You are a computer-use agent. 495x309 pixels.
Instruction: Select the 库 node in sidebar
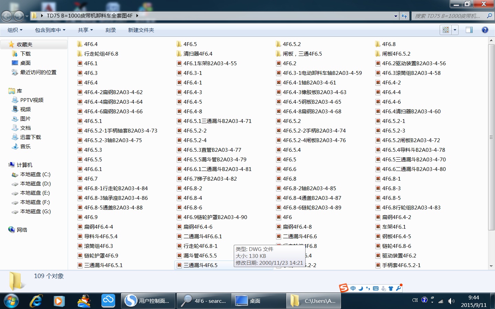[x=19, y=91]
